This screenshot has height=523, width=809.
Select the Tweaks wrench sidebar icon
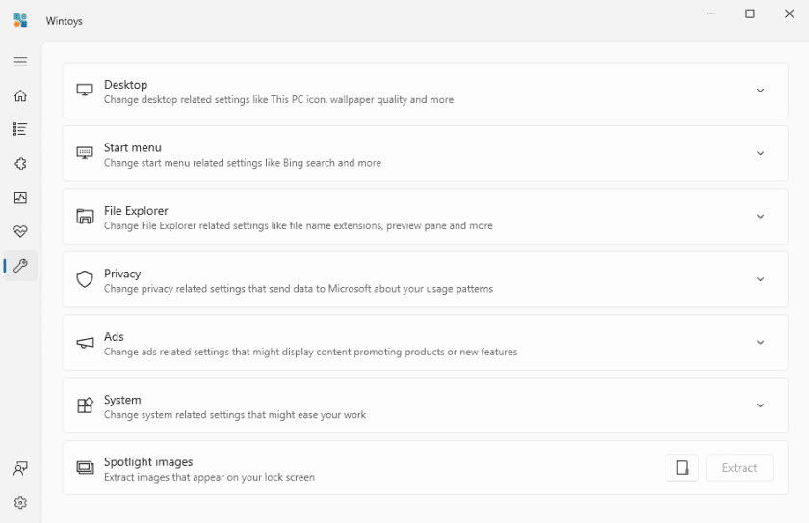coord(20,266)
